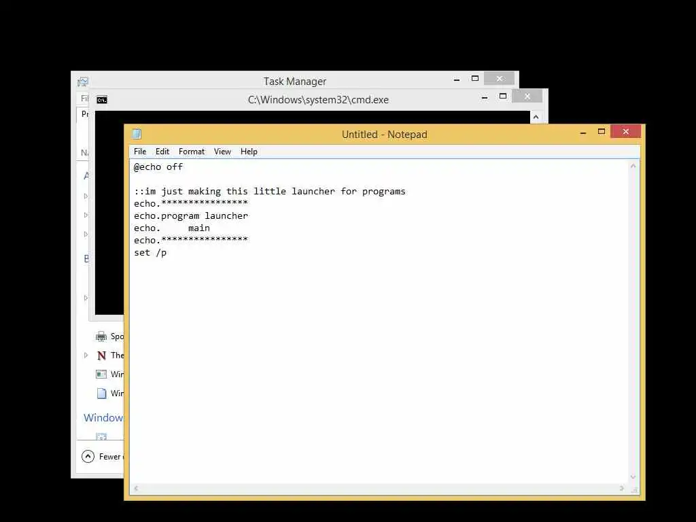Open the File menu in Notepad
Image resolution: width=696 pixels, height=522 pixels.
pos(140,152)
